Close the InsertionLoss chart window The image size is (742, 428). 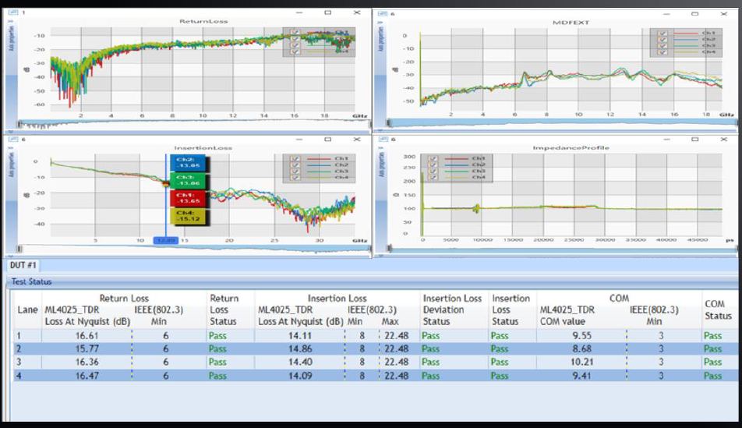[356, 140]
